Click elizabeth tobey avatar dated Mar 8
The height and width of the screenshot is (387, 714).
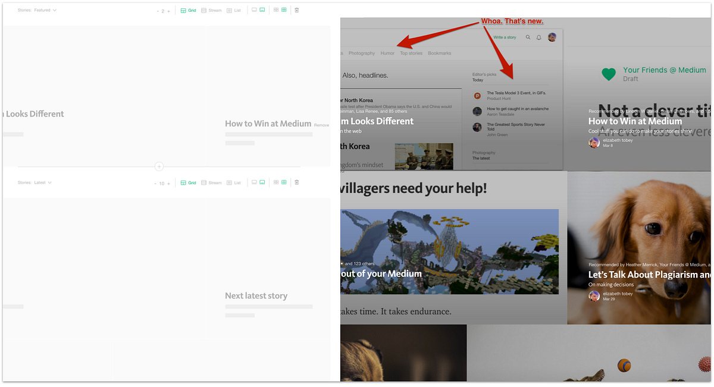(x=594, y=143)
